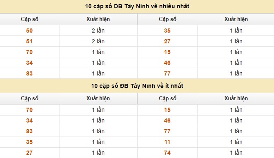The height and width of the screenshot is (158, 274).
Task: Select number 35 in the most-frequent table
Action: point(167,31)
